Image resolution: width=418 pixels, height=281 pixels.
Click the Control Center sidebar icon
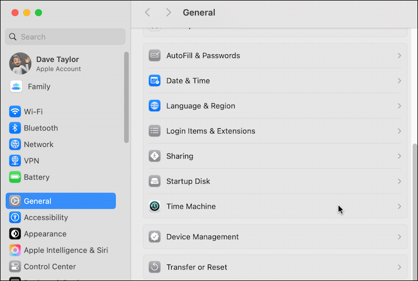pyautogui.click(x=15, y=266)
